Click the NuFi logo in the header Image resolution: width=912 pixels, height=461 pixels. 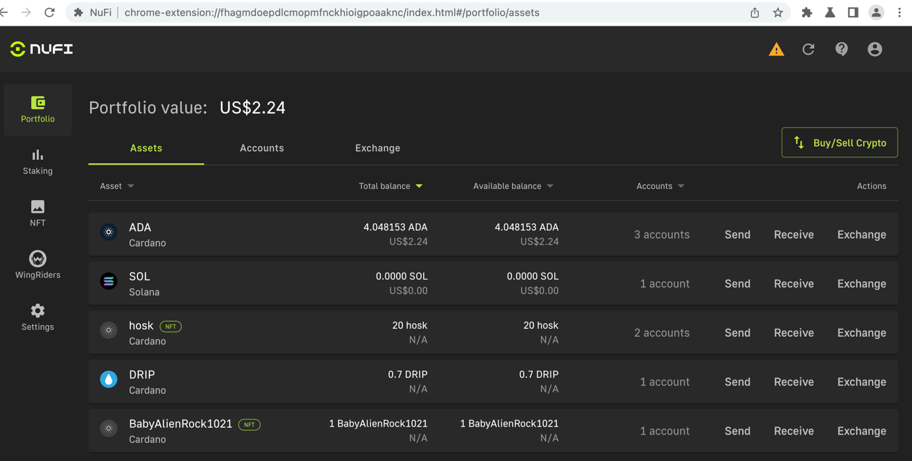42,49
